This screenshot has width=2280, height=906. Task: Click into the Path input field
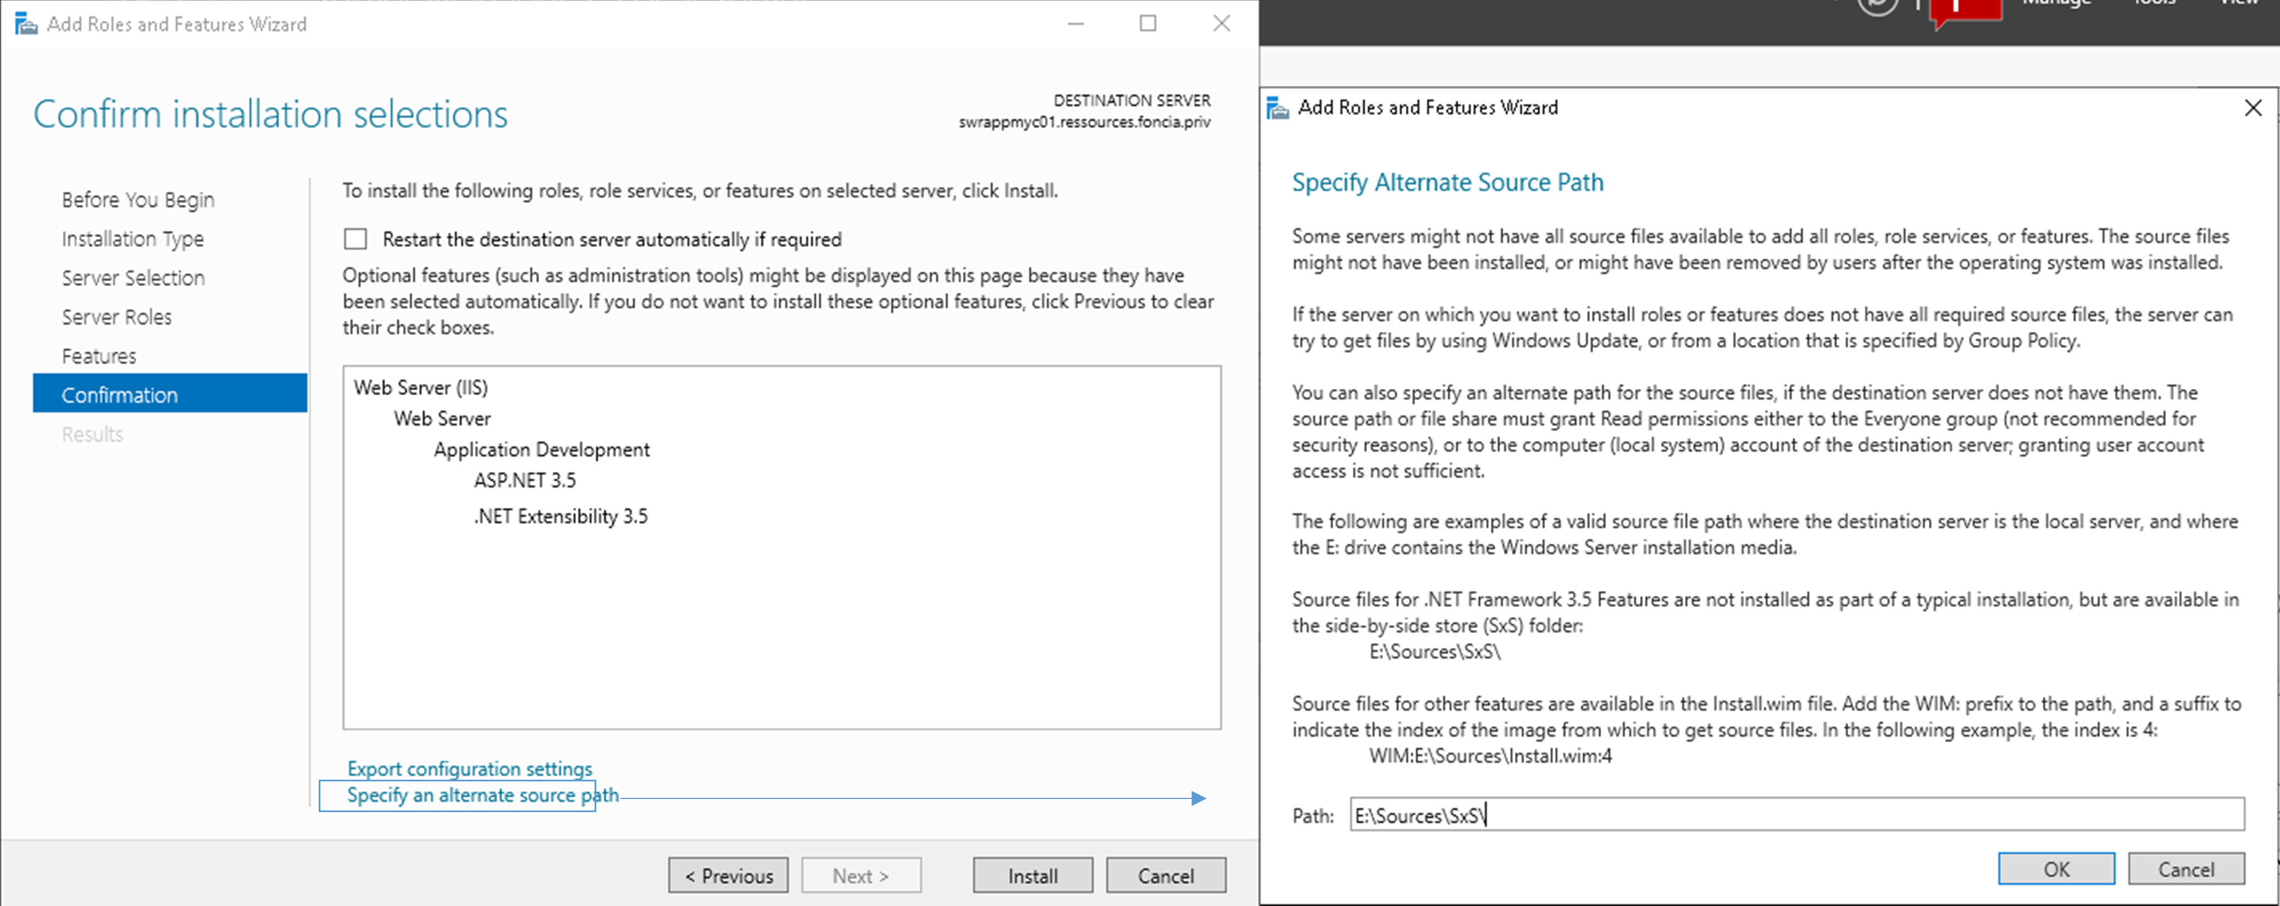pos(1797,815)
